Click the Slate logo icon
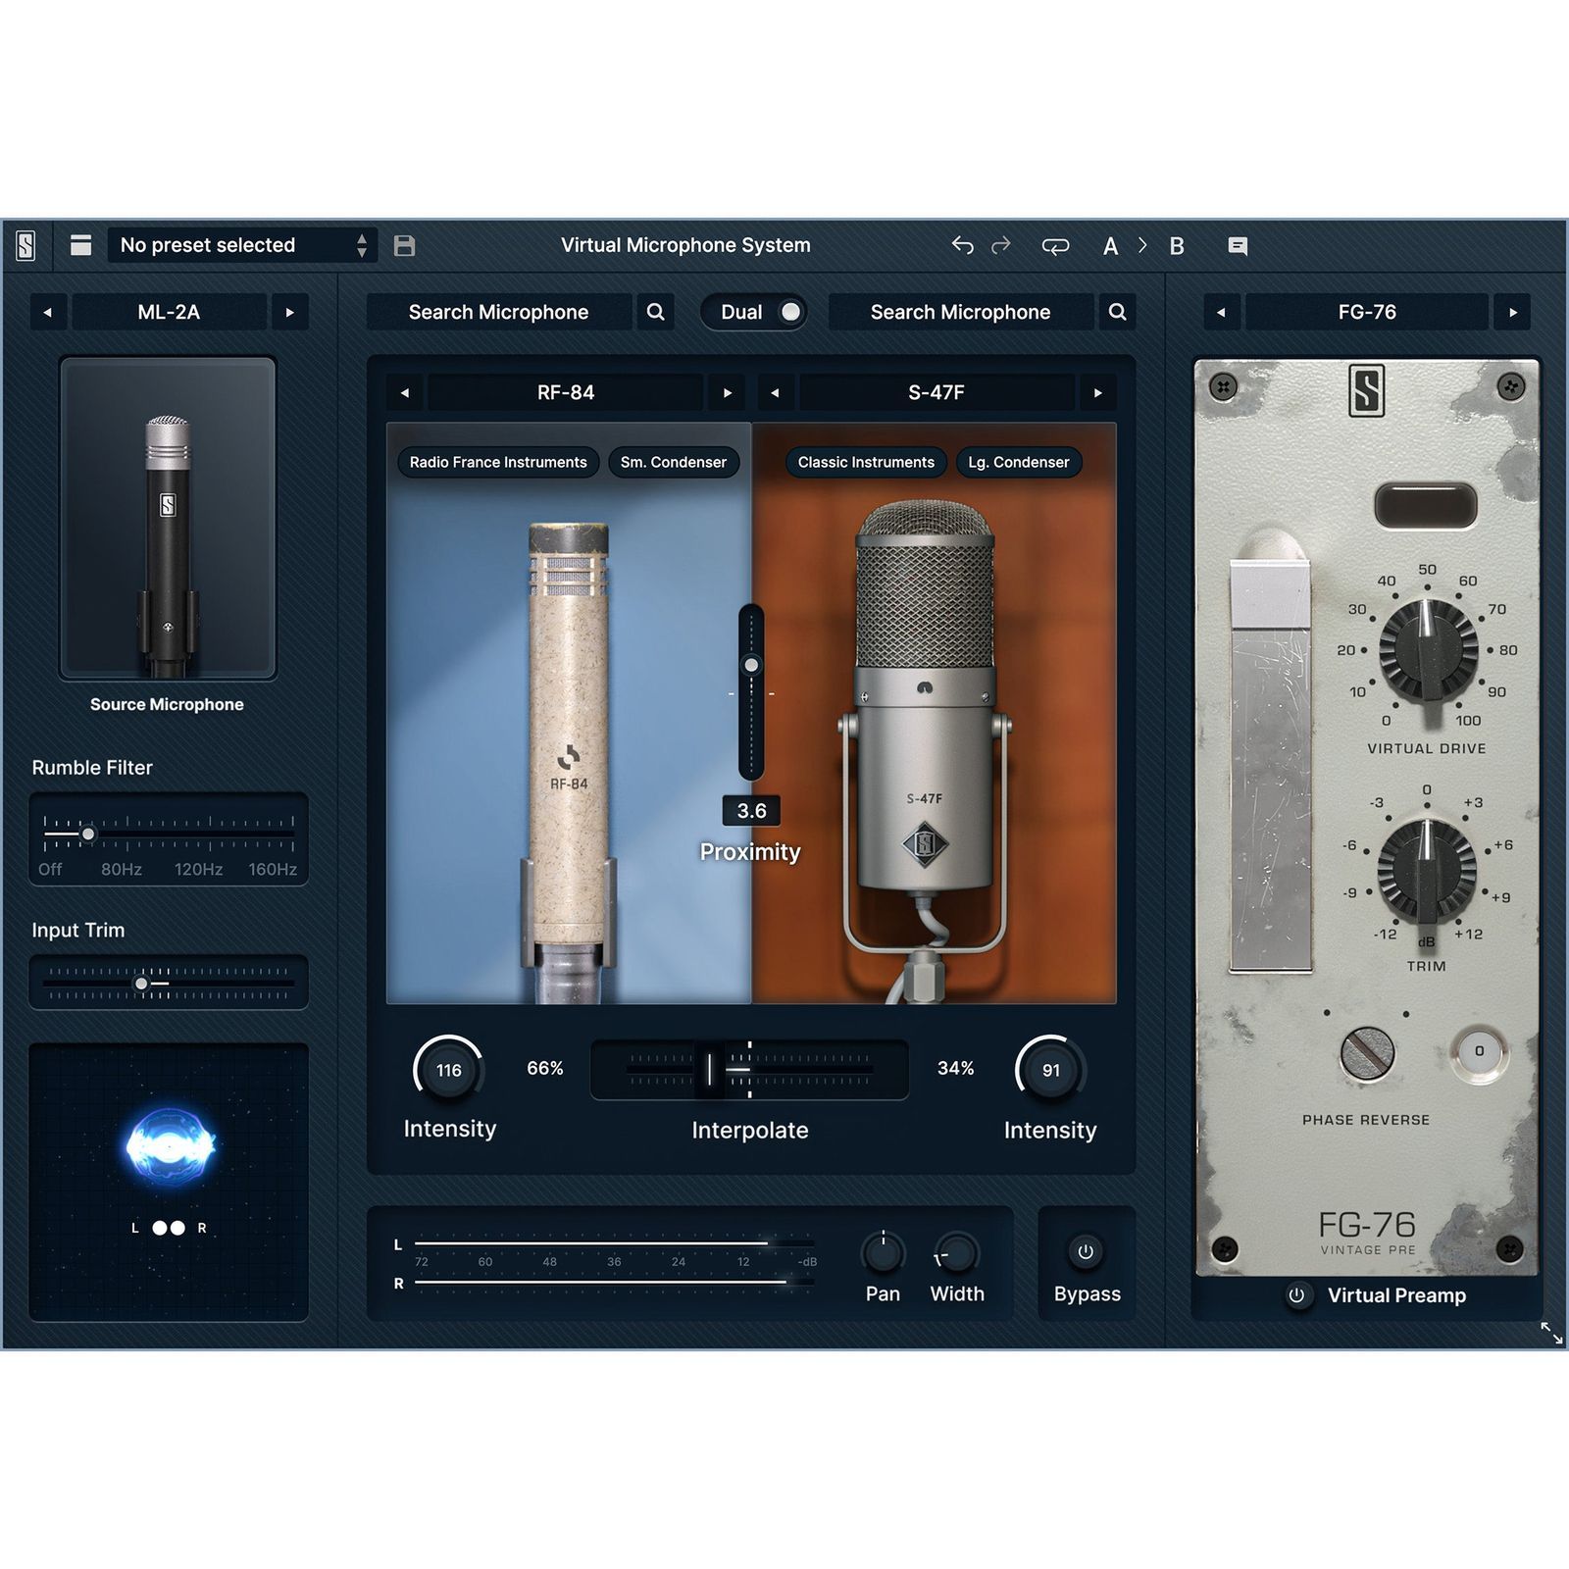Image resolution: width=1569 pixels, height=1569 pixels. click(27, 245)
